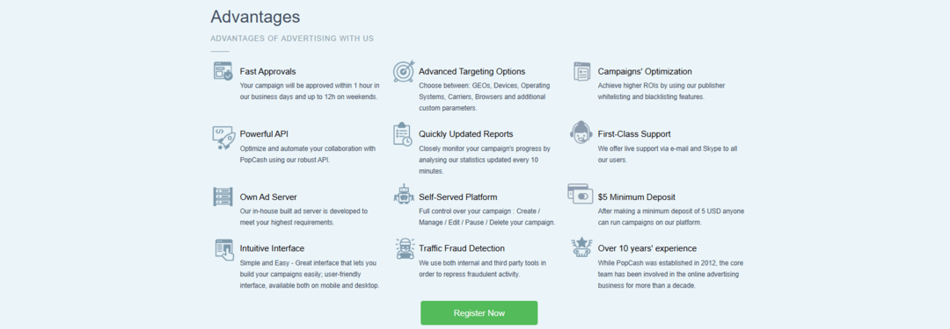Click the Own Ad Server title
The height and width of the screenshot is (329, 950).
pos(268,197)
